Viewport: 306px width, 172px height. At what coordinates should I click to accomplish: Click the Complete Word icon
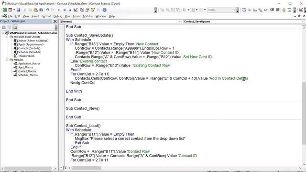[x=266, y=10]
